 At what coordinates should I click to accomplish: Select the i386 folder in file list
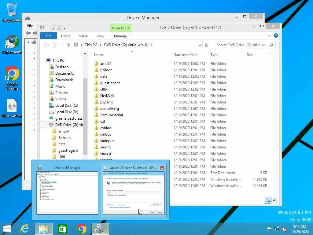(103, 89)
